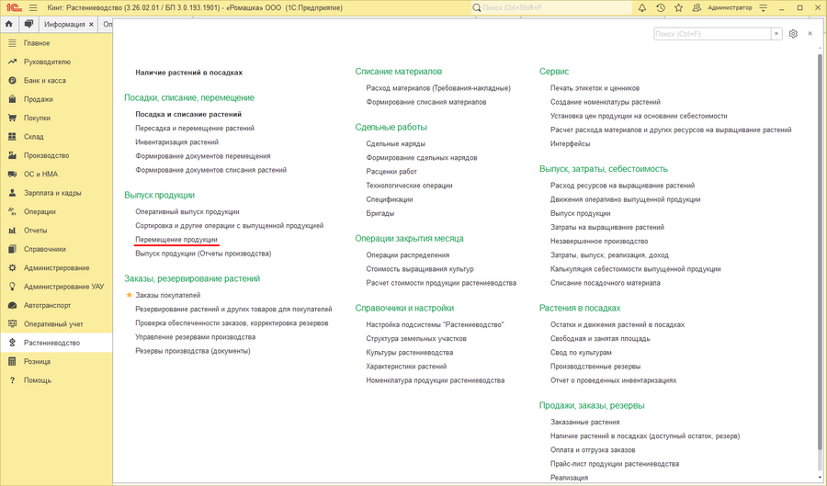Open Отчеты chart icon
Viewport: 827px width, 486px height.
pyautogui.click(x=12, y=231)
